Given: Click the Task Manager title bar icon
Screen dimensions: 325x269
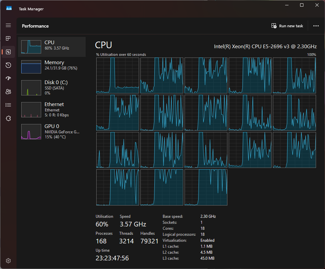Looking at the screenshot, I should (9, 9).
